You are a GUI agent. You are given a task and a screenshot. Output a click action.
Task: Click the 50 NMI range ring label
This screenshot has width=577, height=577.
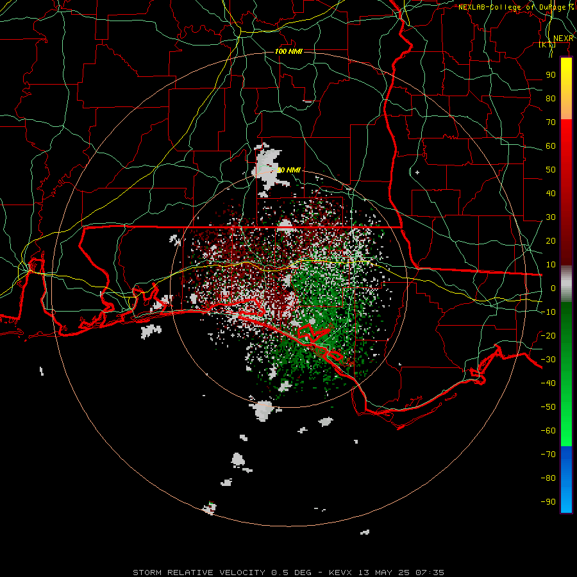point(288,170)
